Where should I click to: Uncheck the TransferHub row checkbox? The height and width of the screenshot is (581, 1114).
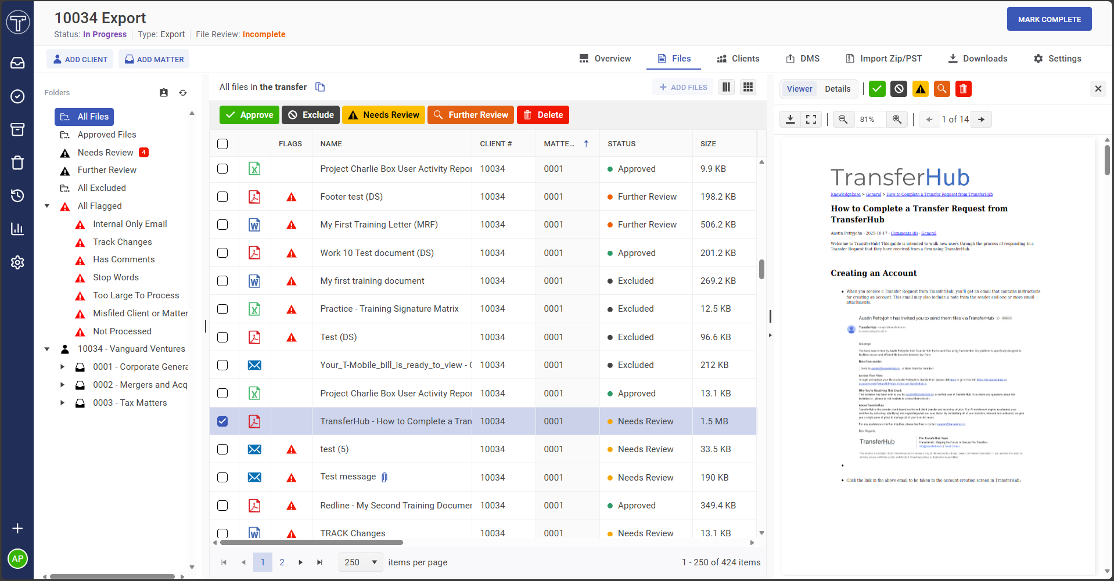pyautogui.click(x=222, y=421)
